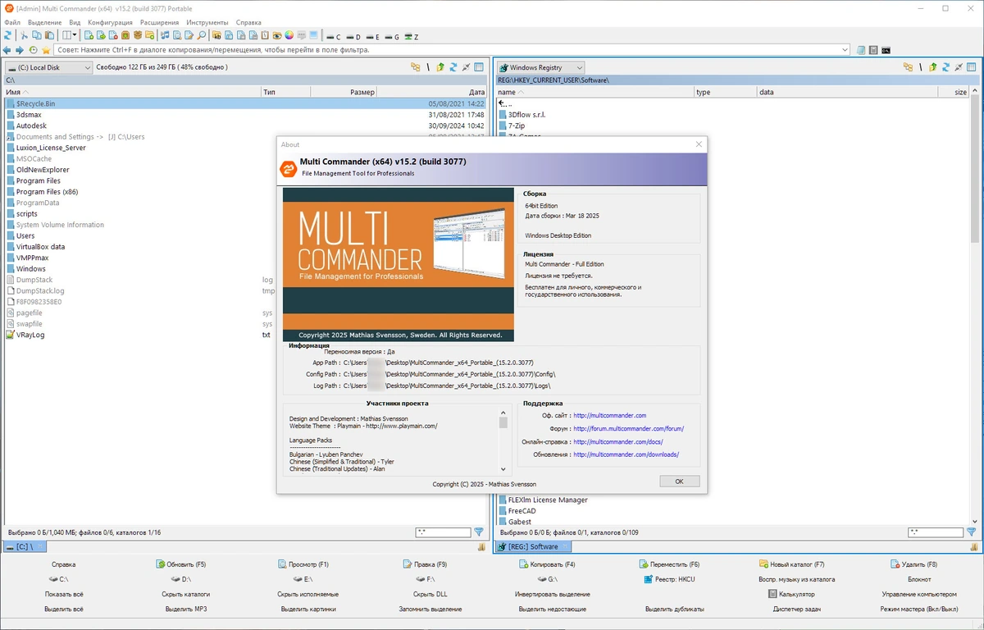Image resolution: width=984 pixels, height=630 pixels.
Task: Open network drive Z from toolbar
Action: click(x=412, y=37)
